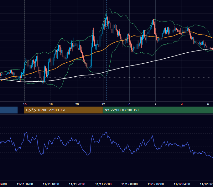Viewport: 213px width, 187px height.
Task: Click the 11/11 18:00 time label
Action: tap(51, 184)
